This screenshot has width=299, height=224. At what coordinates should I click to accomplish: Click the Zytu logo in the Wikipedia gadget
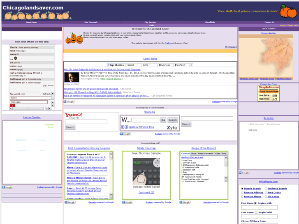click(172, 127)
